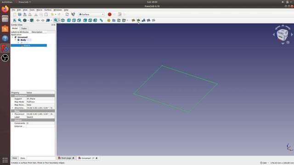
Task: Collapse the Body tree node
Action: (15, 40)
